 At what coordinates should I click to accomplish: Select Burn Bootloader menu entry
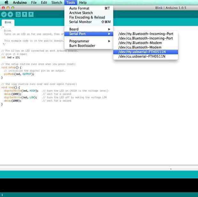tap(89, 46)
